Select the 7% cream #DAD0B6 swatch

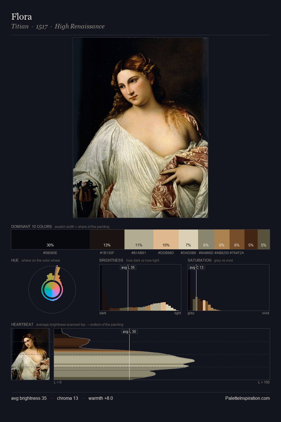point(188,239)
